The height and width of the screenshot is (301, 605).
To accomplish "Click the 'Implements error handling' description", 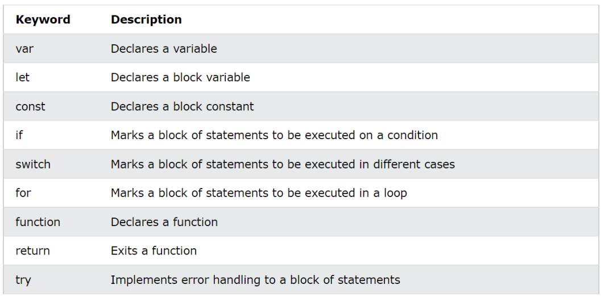I will tap(255, 280).
